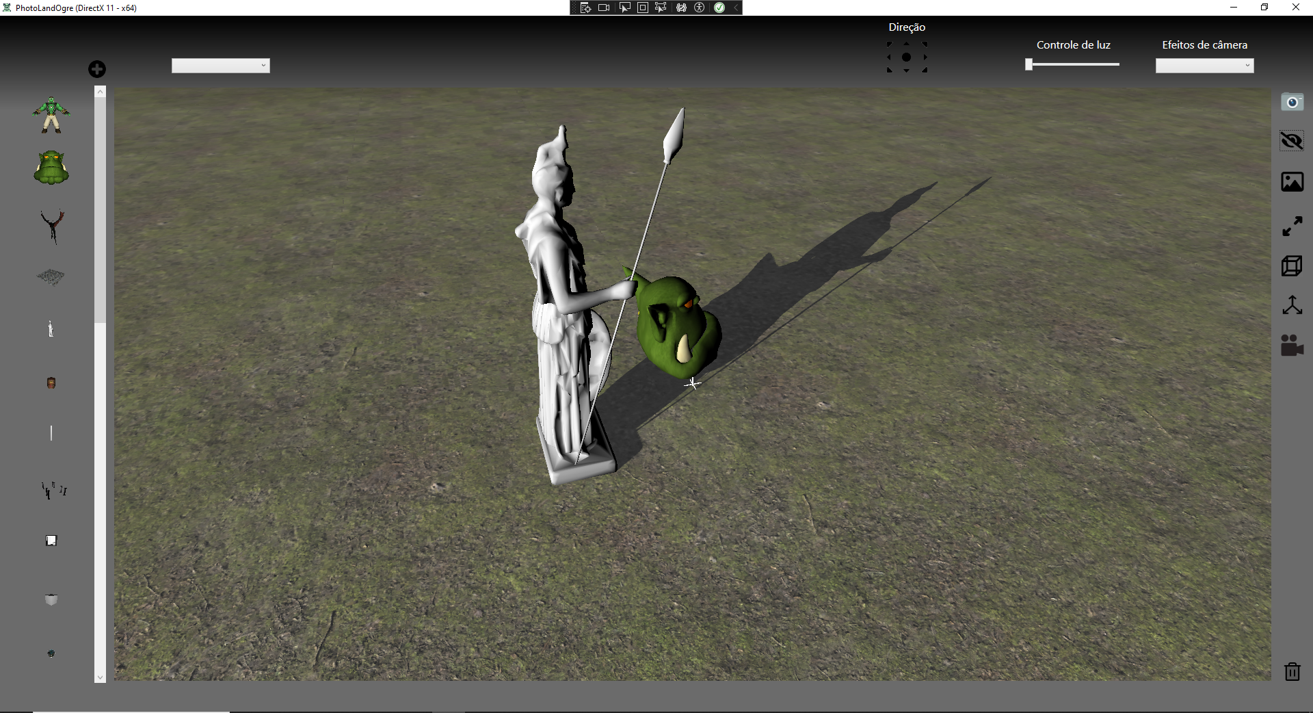Move light direction down
The width and height of the screenshot is (1313, 713).
(x=907, y=70)
